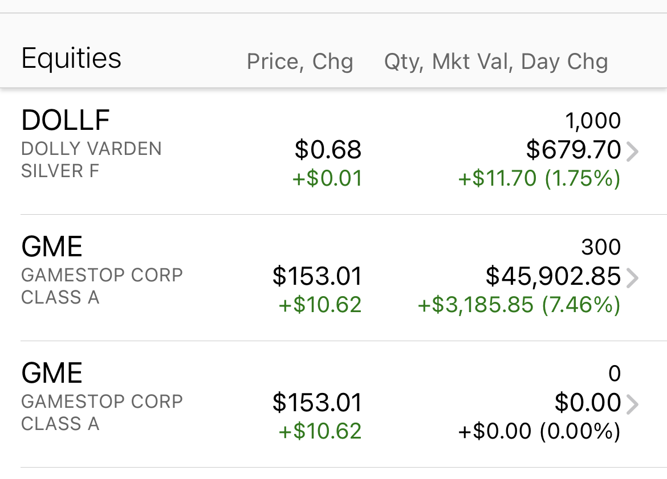Tap the GME quantity 300
667x479 pixels.
pyautogui.click(x=601, y=247)
